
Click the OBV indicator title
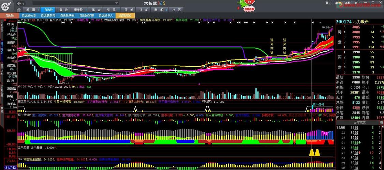20,159
